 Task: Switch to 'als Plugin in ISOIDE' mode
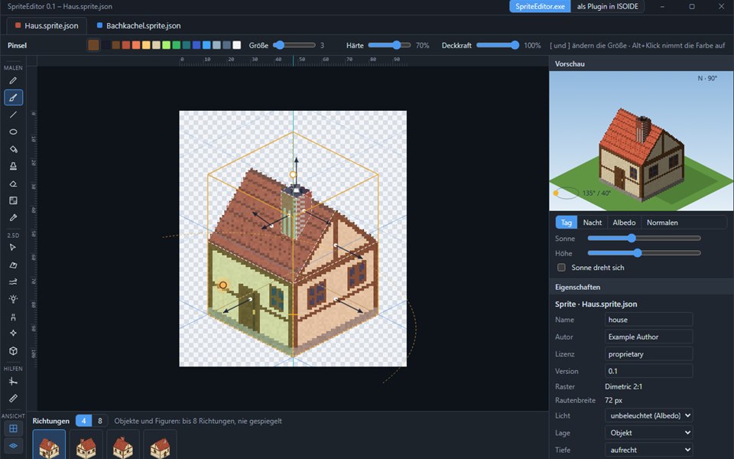607,7
